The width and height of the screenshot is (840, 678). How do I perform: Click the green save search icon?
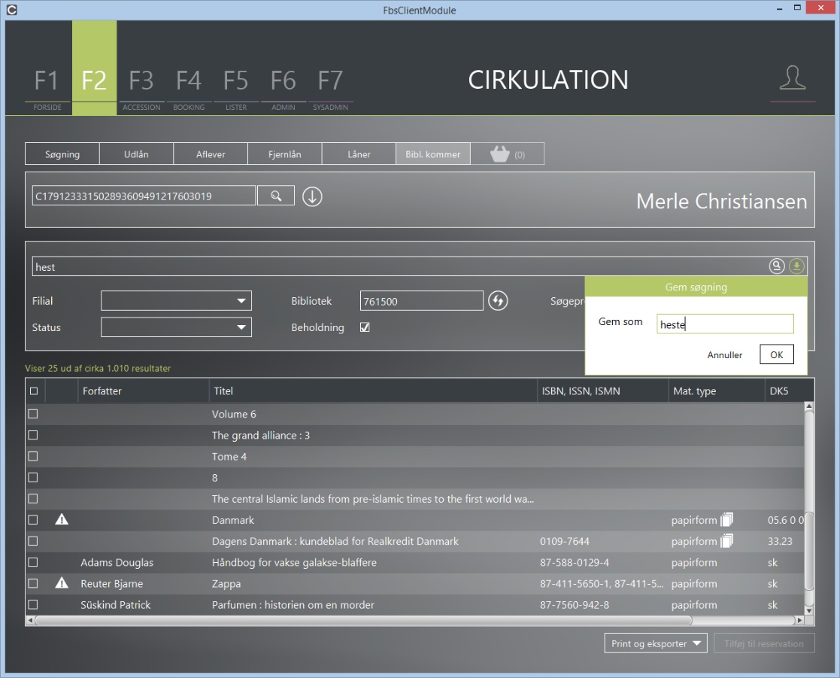point(796,266)
